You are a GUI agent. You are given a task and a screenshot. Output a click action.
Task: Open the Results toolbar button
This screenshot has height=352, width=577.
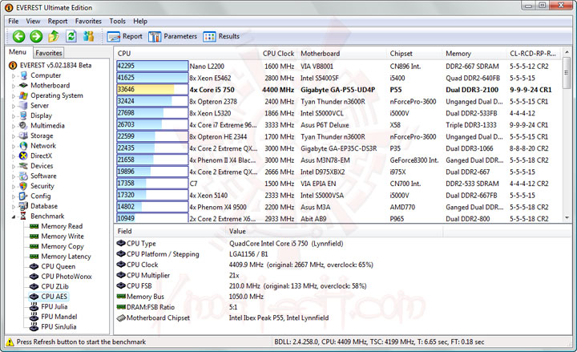(x=221, y=36)
